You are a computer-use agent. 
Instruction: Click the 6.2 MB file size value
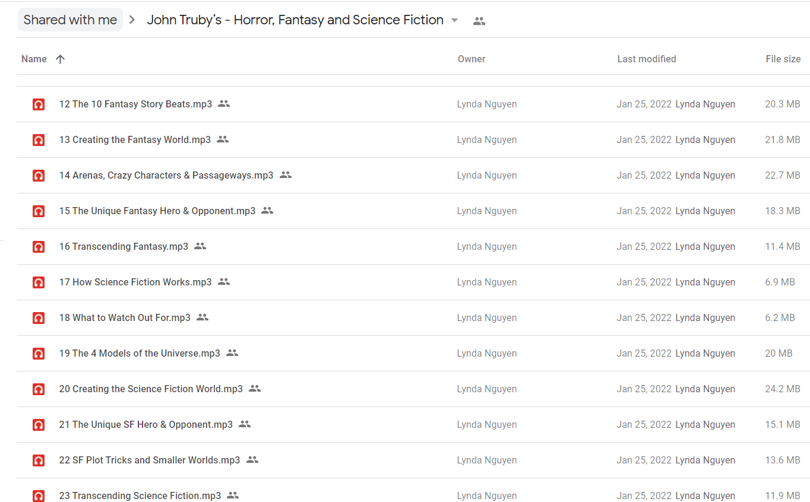tap(780, 317)
